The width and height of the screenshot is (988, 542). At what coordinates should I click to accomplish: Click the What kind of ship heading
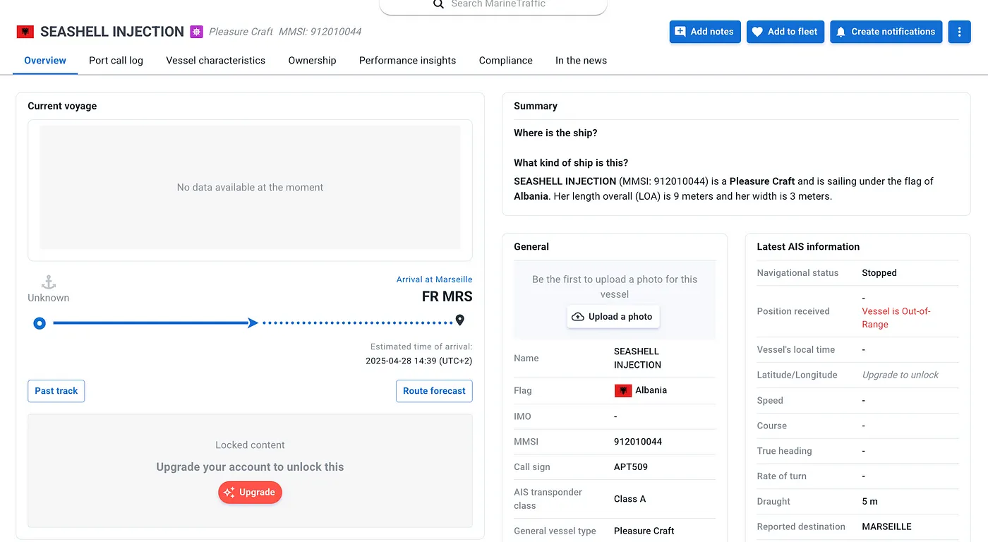571,162
